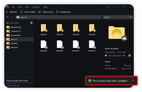Select the UI.sketch file below Vault 04
The image size is (142, 92).
(92, 46)
